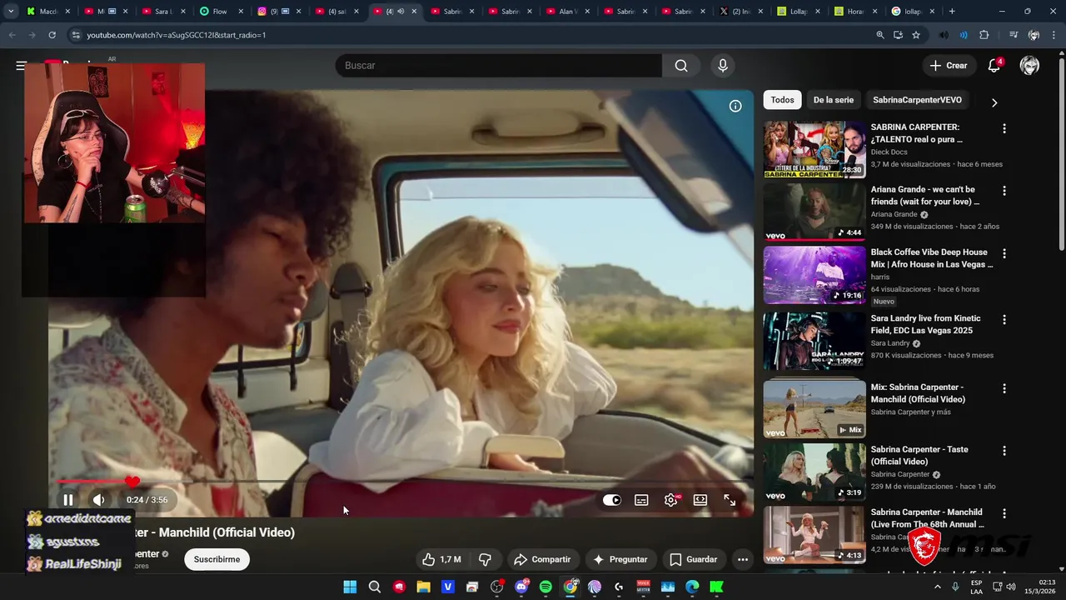This screenshot has height=600, width=1066.
Task: Open more actions ellipsis below the video
Action: click(x=743, y=559)
